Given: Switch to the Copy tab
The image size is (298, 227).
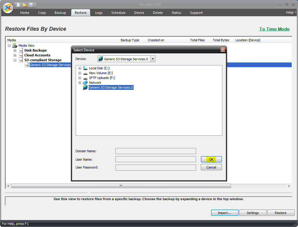Looking at the screenshot, I should point(42,13).
